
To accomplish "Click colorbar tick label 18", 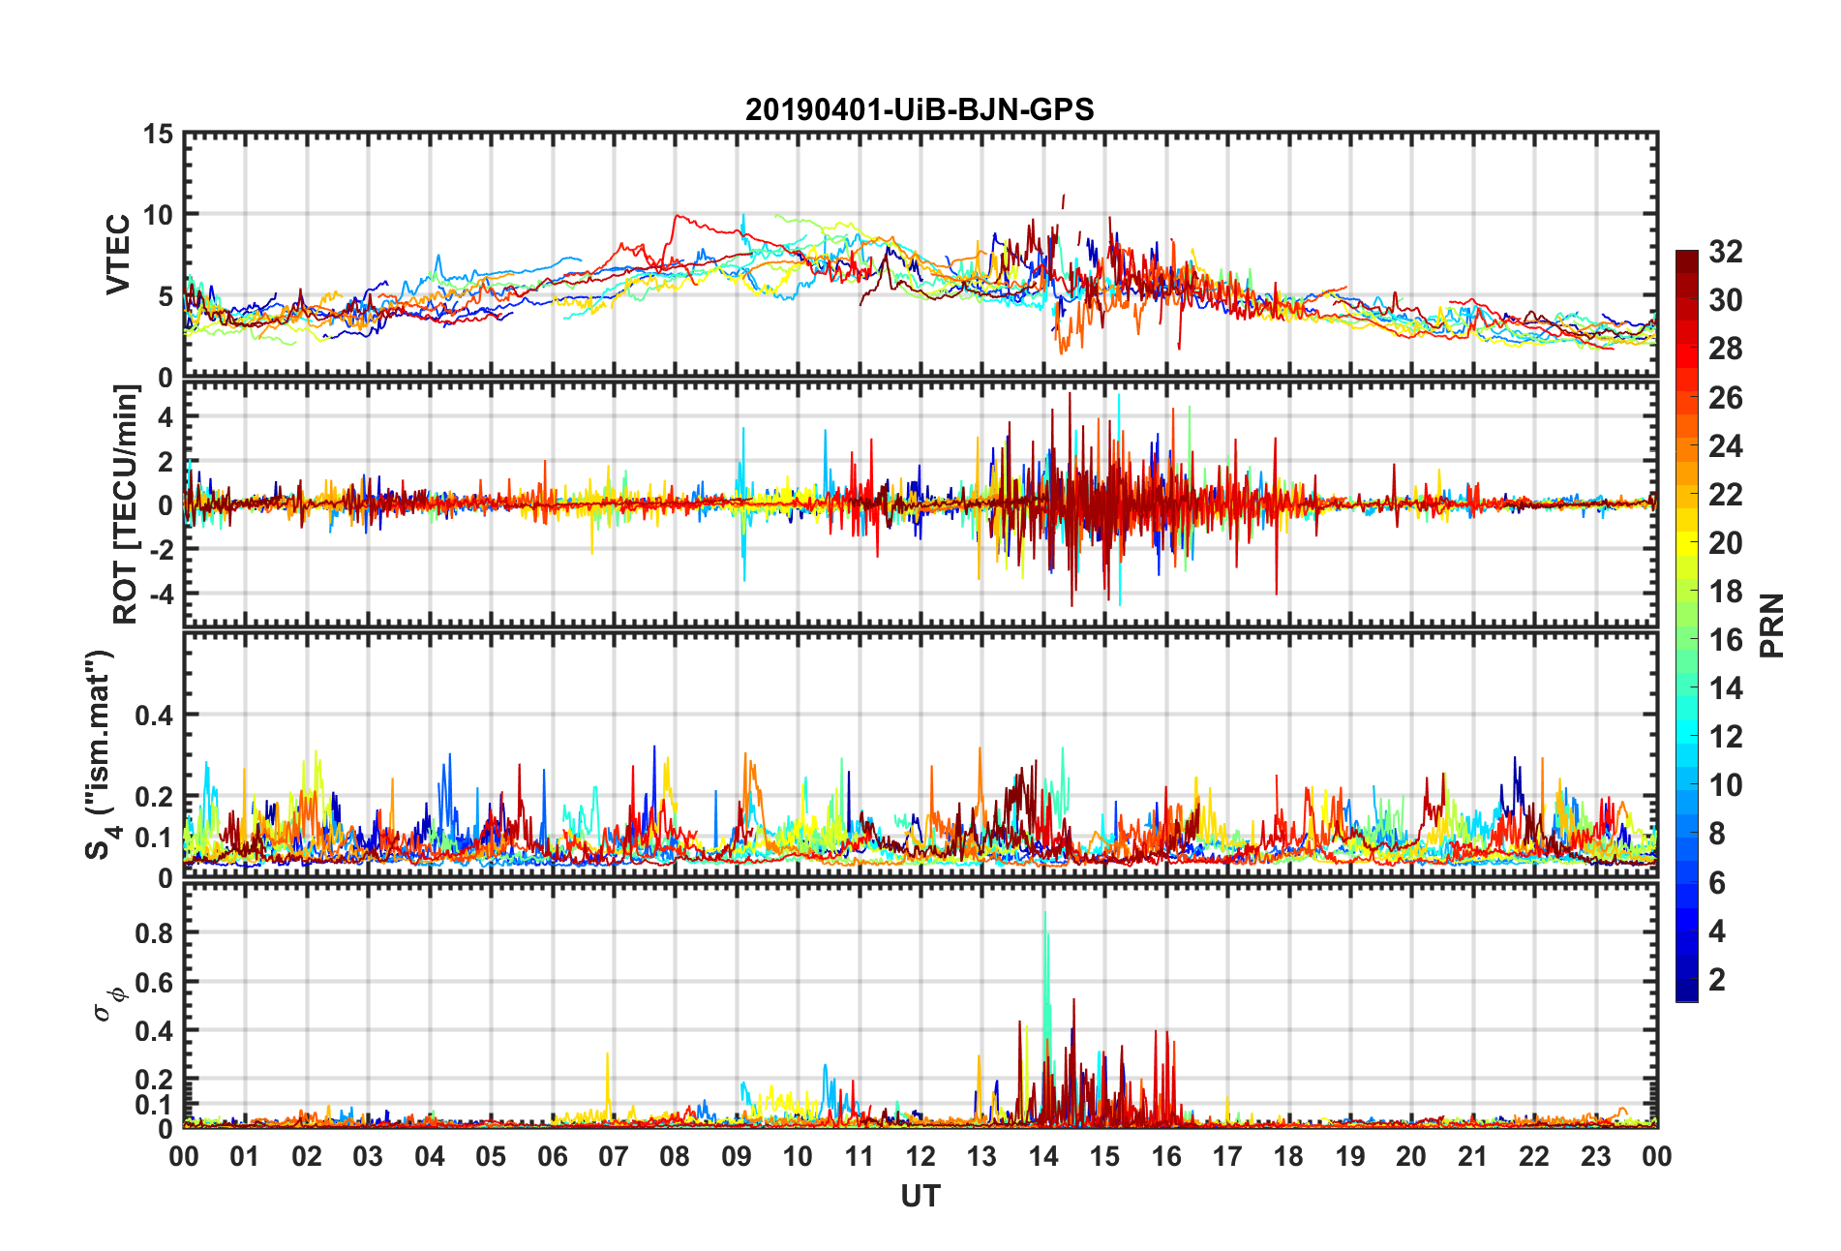I will click(x=1726, y=591).
